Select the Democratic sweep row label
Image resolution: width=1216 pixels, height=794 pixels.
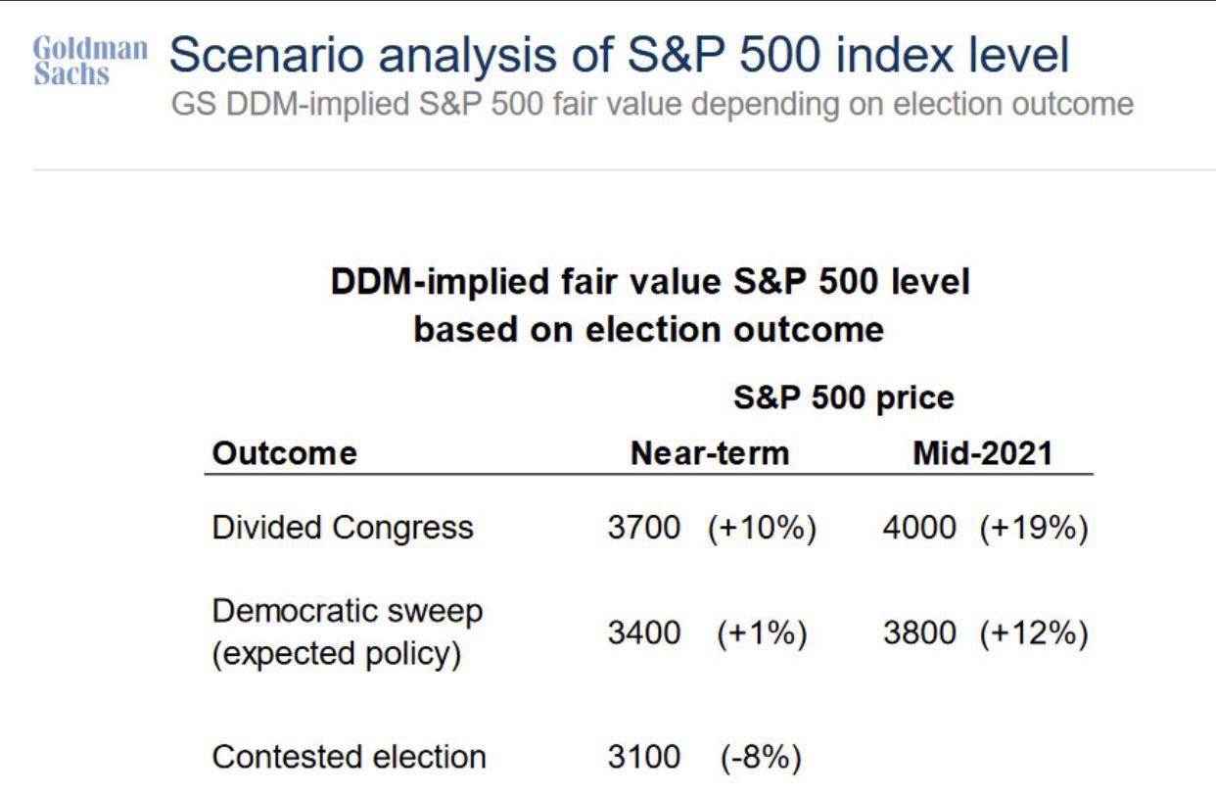click(347, 632)
